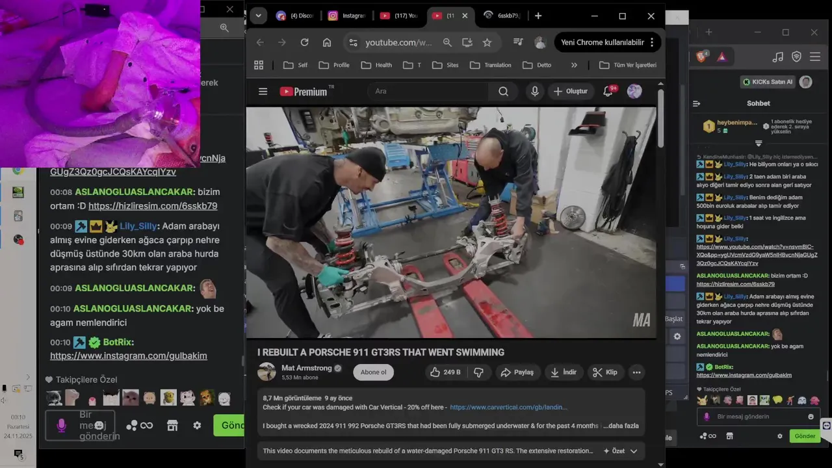Like the video with 249 B likes
This screenshot has width=832, height=468.
[x=445, y=372]
